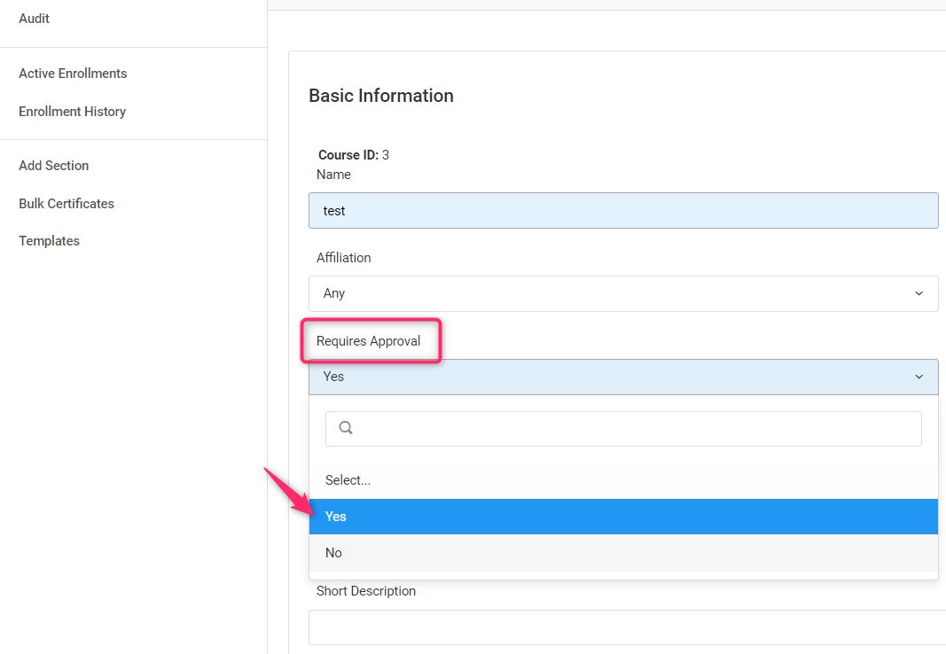The height and width of the screenshot is (654, 946).
Task: Click the Requires Approval label
Action: [x=368, y=341]
